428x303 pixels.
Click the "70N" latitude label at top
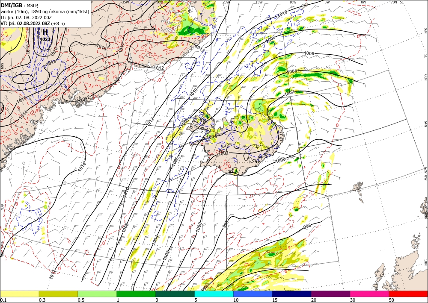(394, 2)
